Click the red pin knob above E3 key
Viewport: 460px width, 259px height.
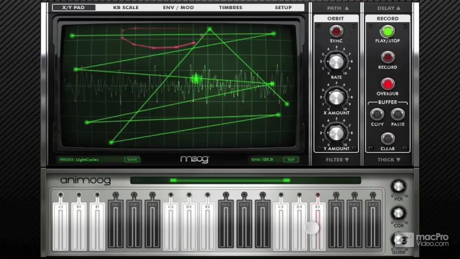(318, 194)
